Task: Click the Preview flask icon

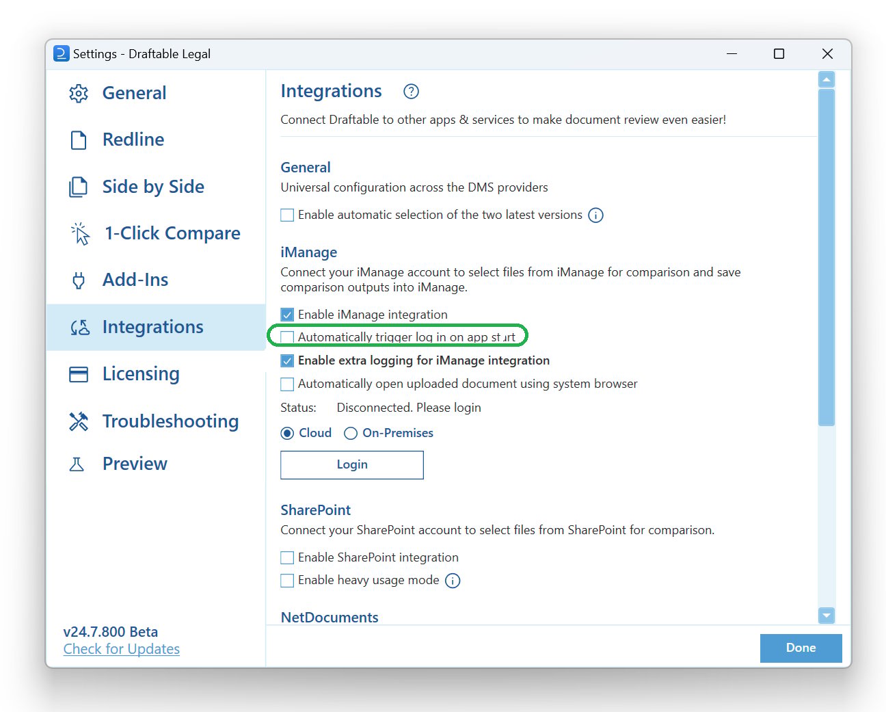Action: (x=77, y=464)
